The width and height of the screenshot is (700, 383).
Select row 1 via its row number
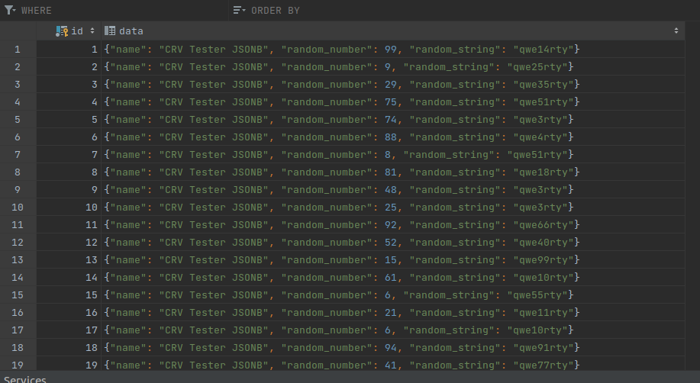(x=18, y=50)
